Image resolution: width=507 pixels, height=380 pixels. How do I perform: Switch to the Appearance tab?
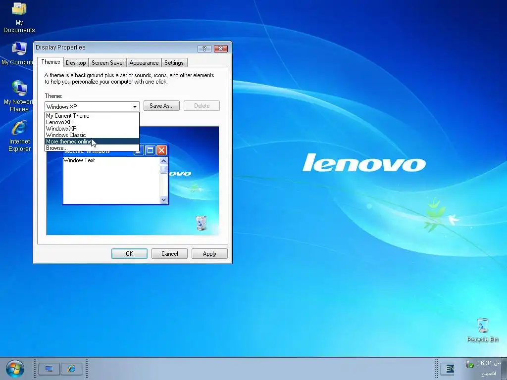tap(144, 63)
